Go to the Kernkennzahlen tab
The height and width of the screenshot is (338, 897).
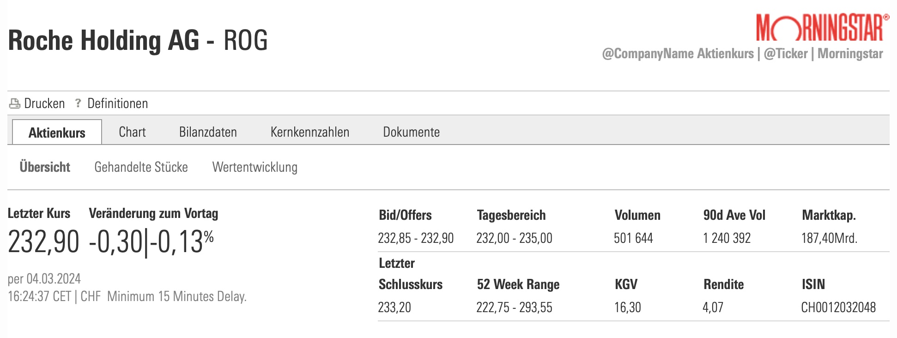pos(309,132)
